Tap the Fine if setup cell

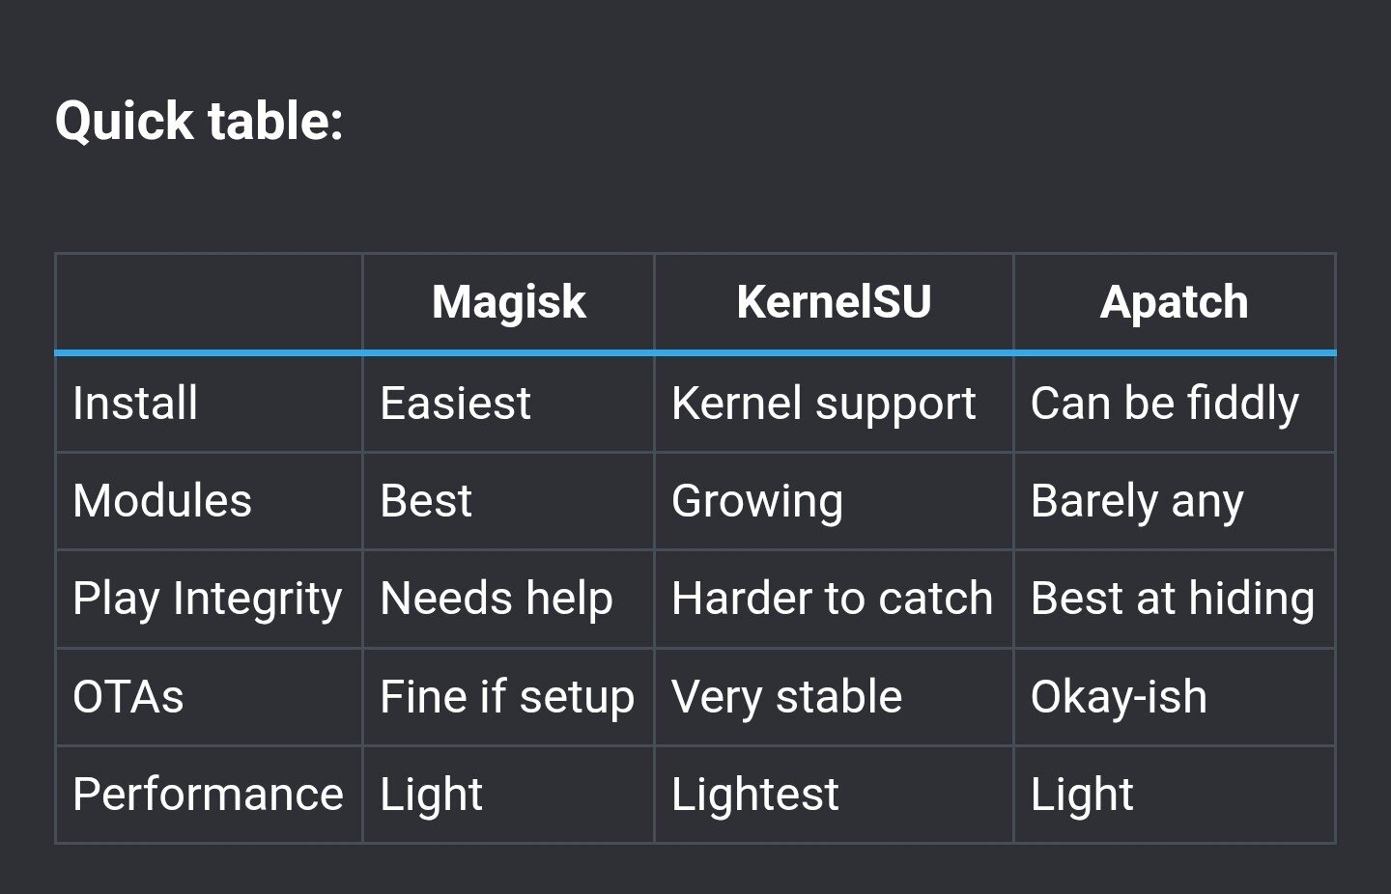click(x=507, y=697)
